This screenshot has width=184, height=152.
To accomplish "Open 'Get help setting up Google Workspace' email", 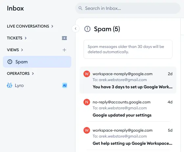I will [x=128, y=136].
